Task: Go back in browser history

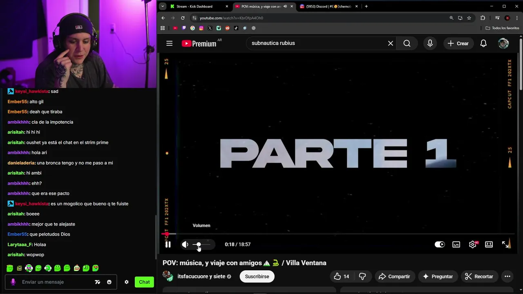Action: click(x=163, y=18)
